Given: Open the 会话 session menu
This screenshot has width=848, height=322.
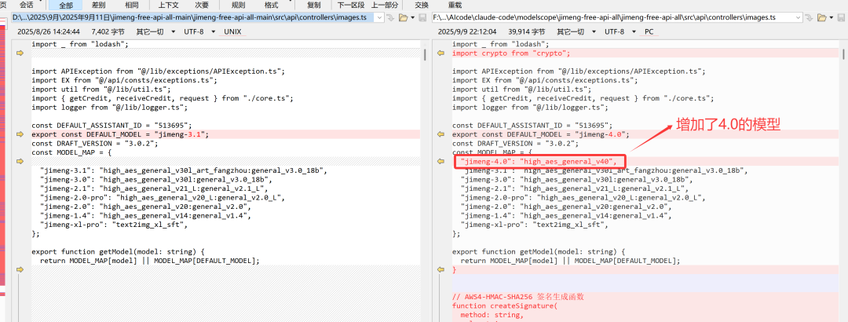Looking at the screenshot, I should (25, 5).
